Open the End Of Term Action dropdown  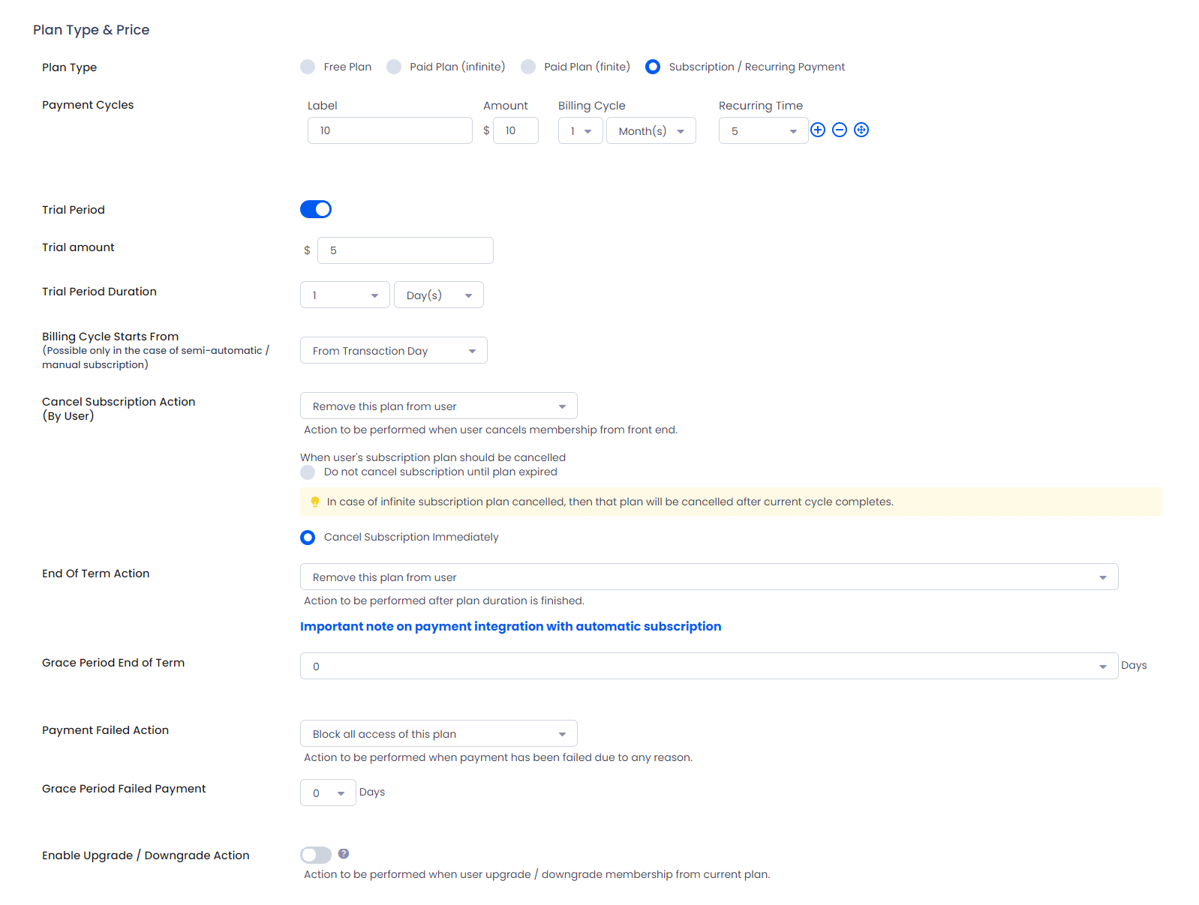click(708, 577)
